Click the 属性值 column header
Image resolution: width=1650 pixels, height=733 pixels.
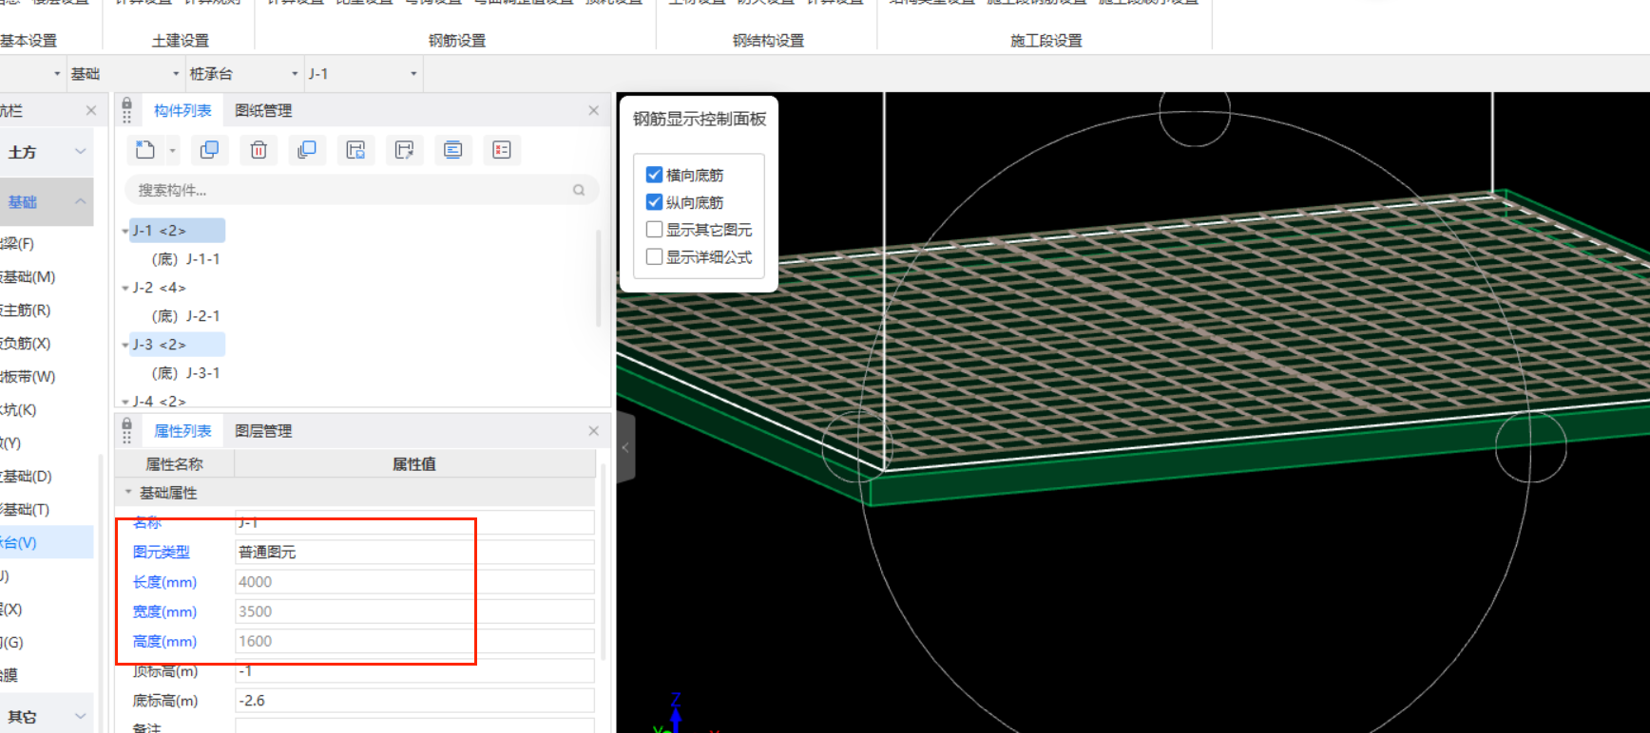[414, 463]
